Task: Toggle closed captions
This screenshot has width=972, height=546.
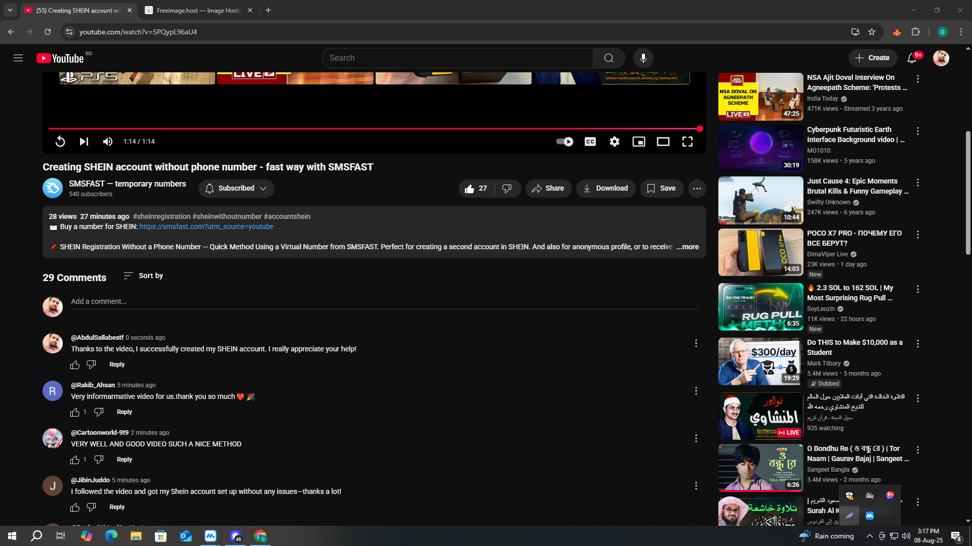Action: 590,142
